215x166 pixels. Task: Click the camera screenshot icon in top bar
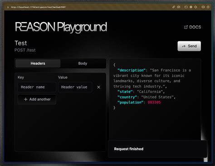pyautogui.click(x=179, y=7)
